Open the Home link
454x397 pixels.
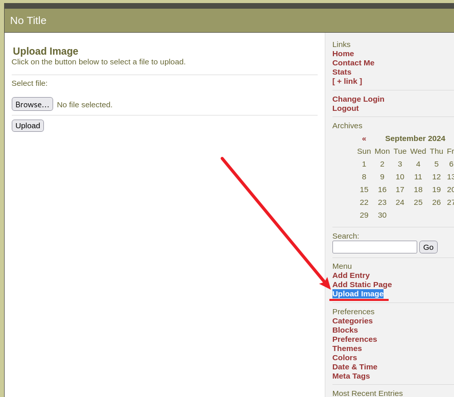343,54
